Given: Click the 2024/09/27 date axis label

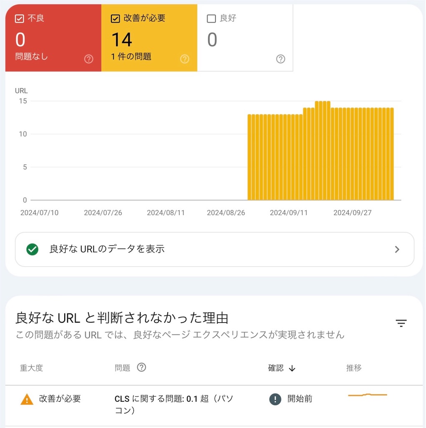Looking at the screenshot, I should (x=353, y=213).
